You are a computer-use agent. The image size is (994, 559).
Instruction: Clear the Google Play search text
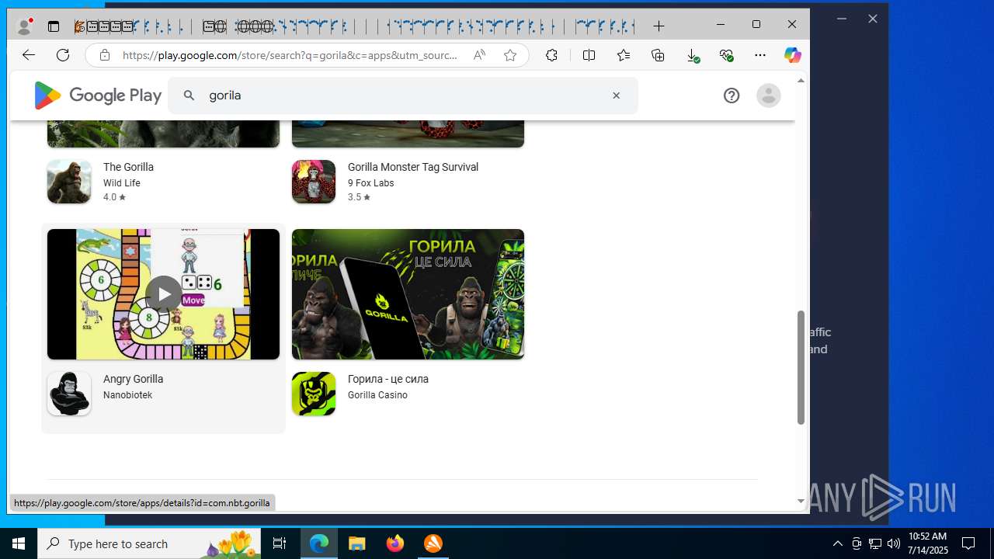pyautogui.click(x=616, y=95)
